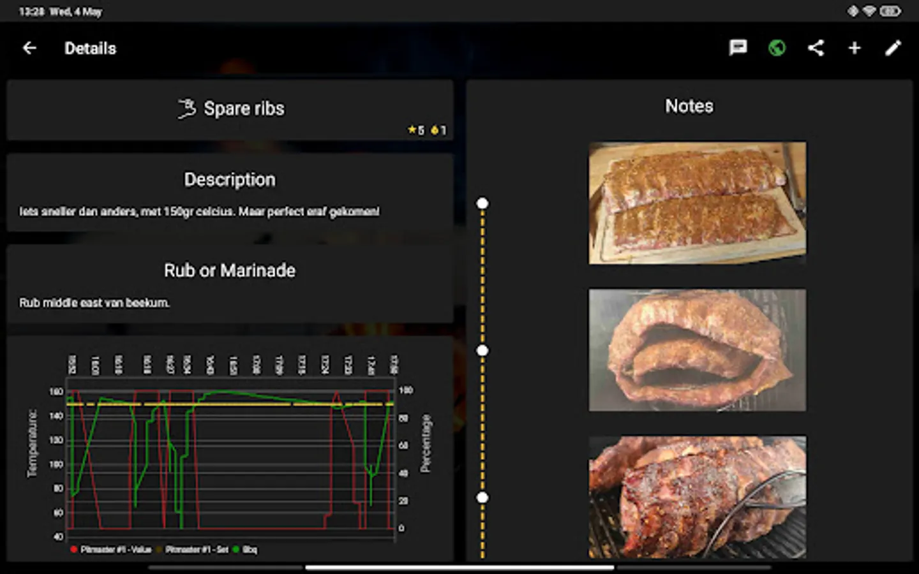Tap the Rub middle east van beekum text
This screenshot has width=919, height=574.
point(94,303)
